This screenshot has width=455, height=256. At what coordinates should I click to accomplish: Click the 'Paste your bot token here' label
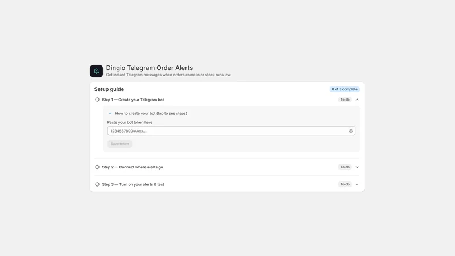pyautogui.click(x=130, y=122)
